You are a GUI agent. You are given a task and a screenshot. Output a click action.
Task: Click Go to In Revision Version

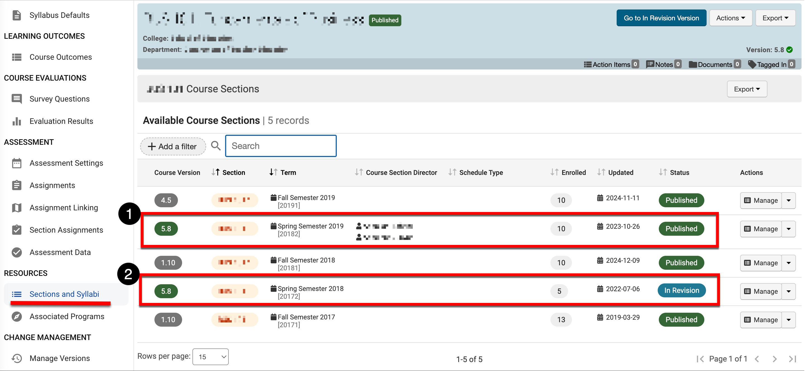pos(661,18)
